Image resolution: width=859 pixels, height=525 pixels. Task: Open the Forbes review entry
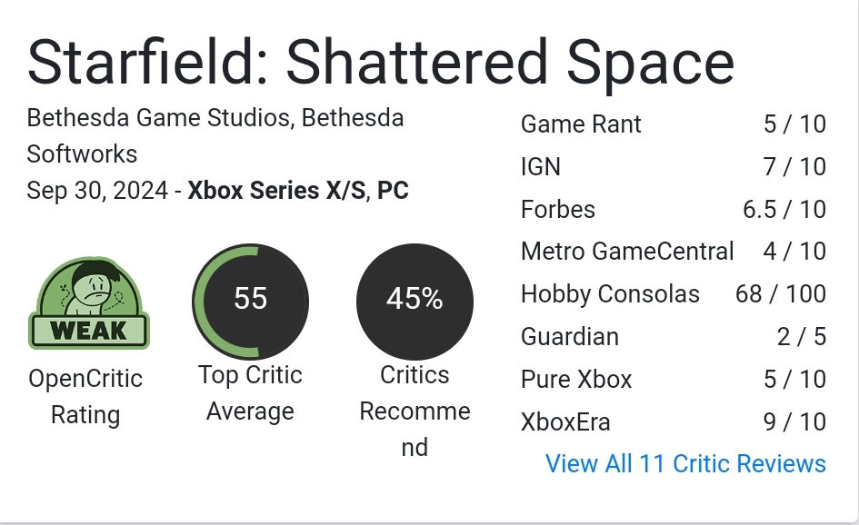[558, 210]
